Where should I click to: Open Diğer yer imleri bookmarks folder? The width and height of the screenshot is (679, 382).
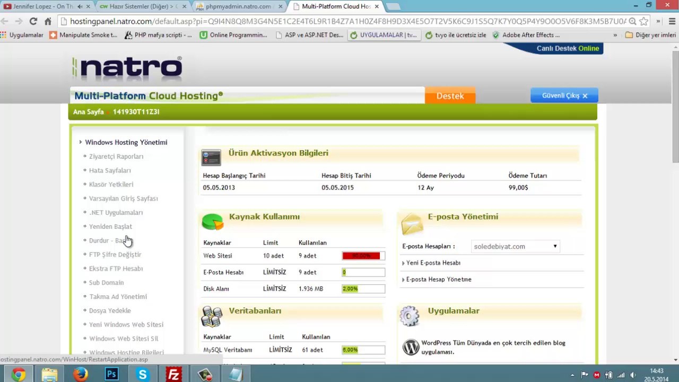651,35
